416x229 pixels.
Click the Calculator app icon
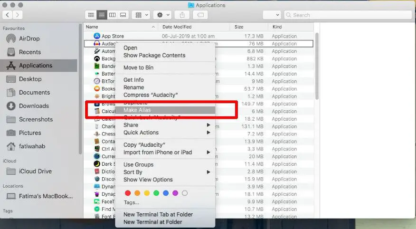[x=97, y=111]
